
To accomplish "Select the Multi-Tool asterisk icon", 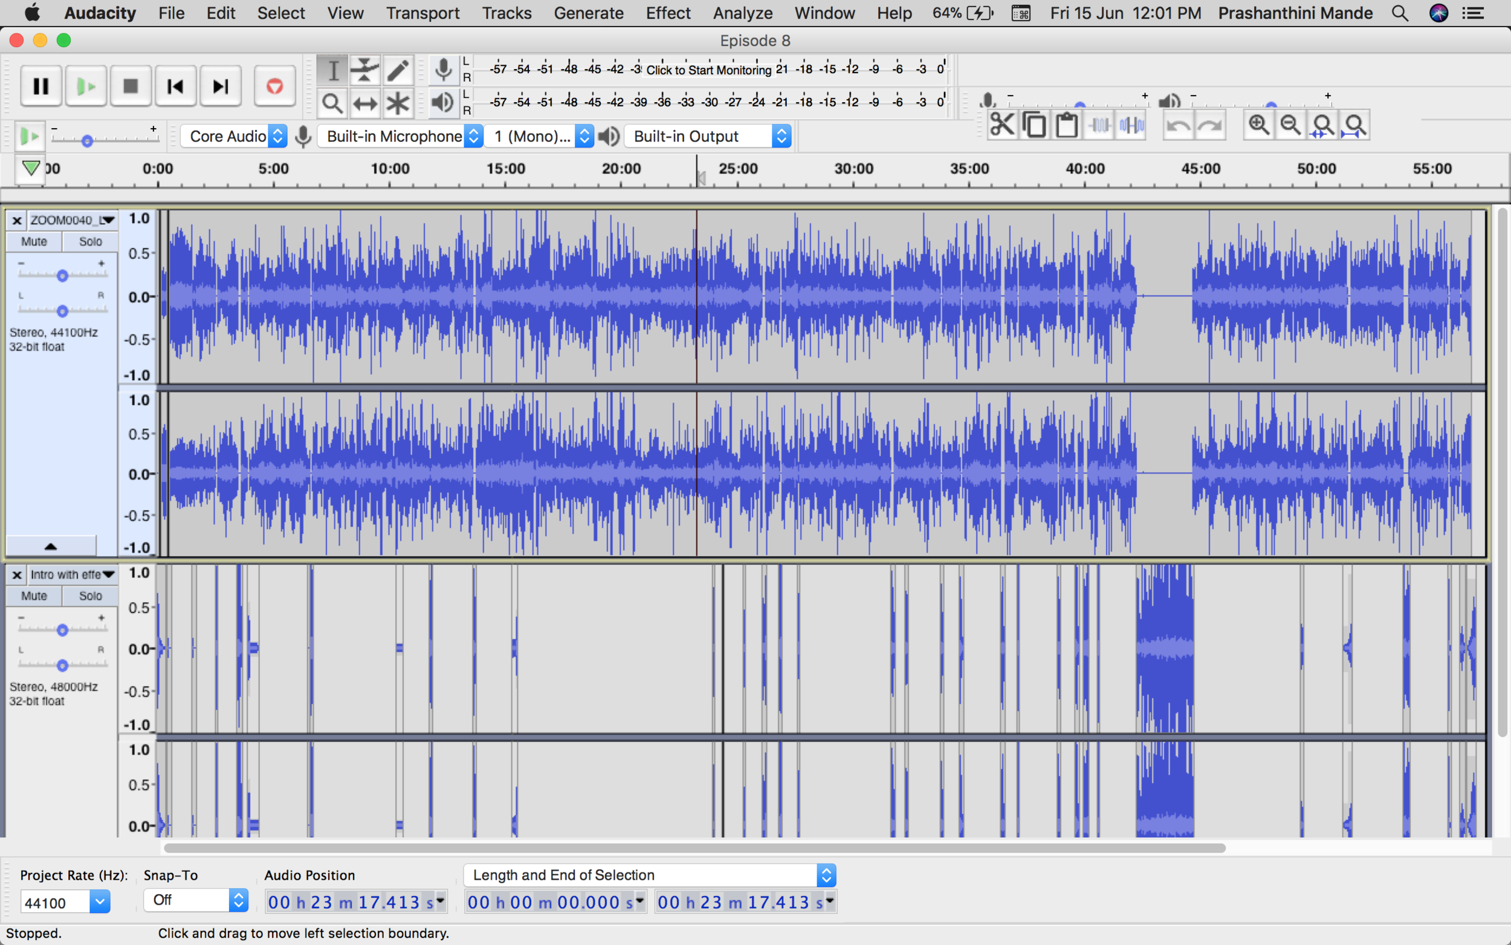I will 397,104.
